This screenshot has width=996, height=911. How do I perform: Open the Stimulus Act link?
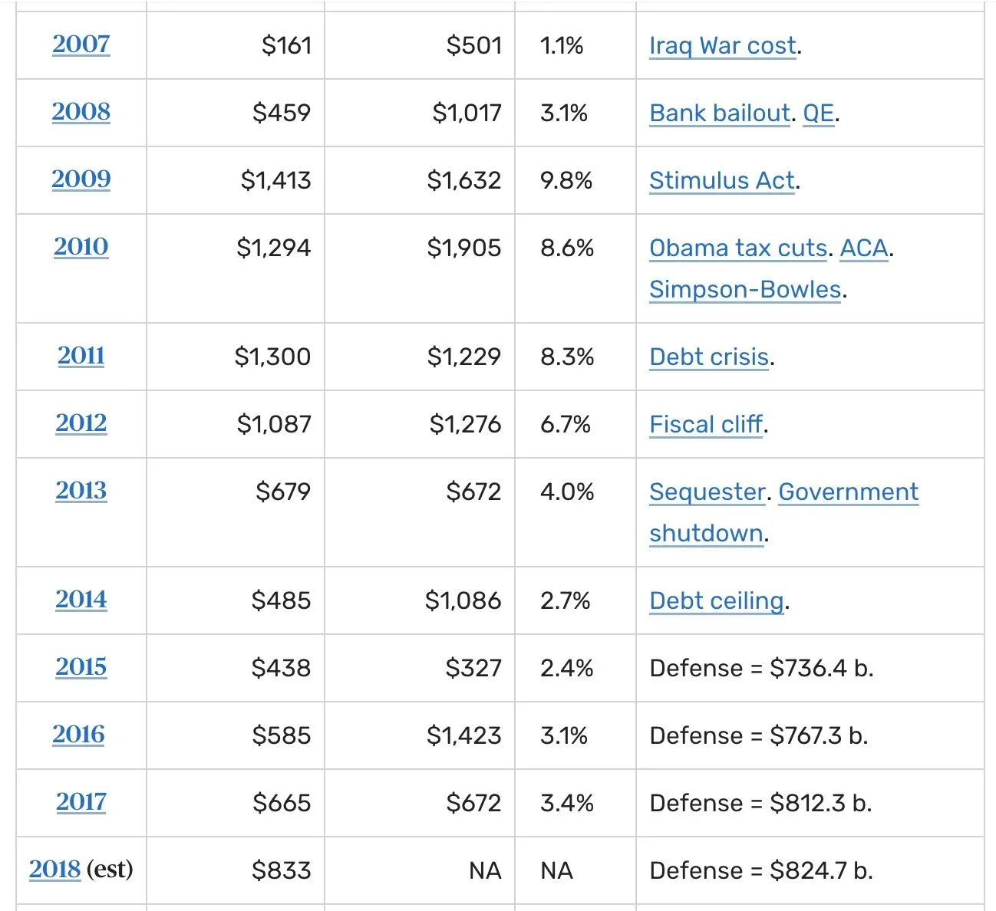click(721, 181)
